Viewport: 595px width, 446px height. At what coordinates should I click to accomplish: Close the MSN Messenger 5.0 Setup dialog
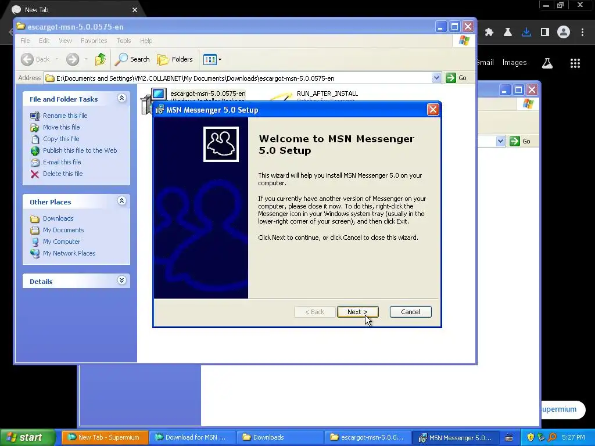(x=432, y=110)
